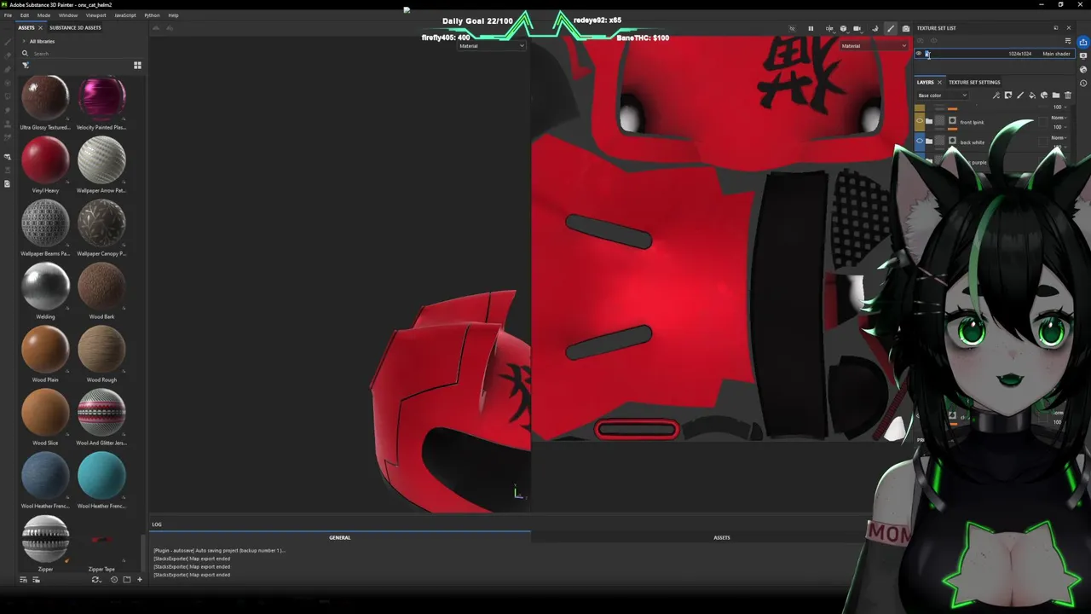Open blend mode dropdown of front lpink layer
Viewport: 1091px width, 614px height.
tap(1058, 118)
